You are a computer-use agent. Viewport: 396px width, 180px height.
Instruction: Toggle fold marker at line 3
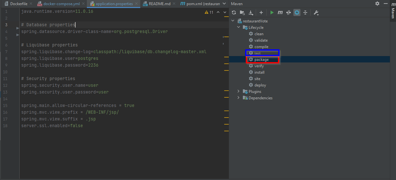18,28
